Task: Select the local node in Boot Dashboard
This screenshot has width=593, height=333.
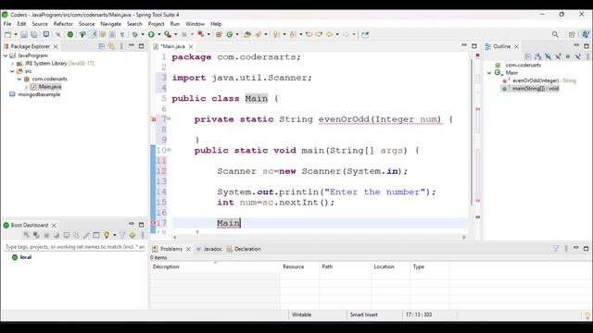Action: click(26, 257)
